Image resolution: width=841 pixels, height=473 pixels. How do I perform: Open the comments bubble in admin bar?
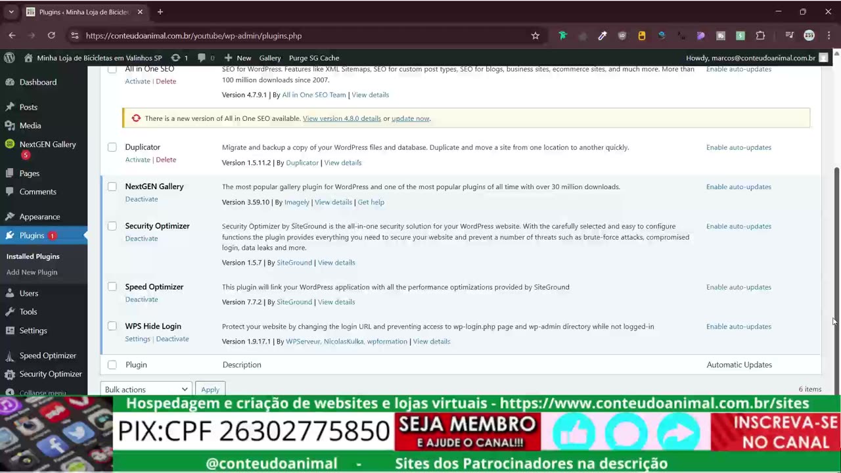pos(206,58)
